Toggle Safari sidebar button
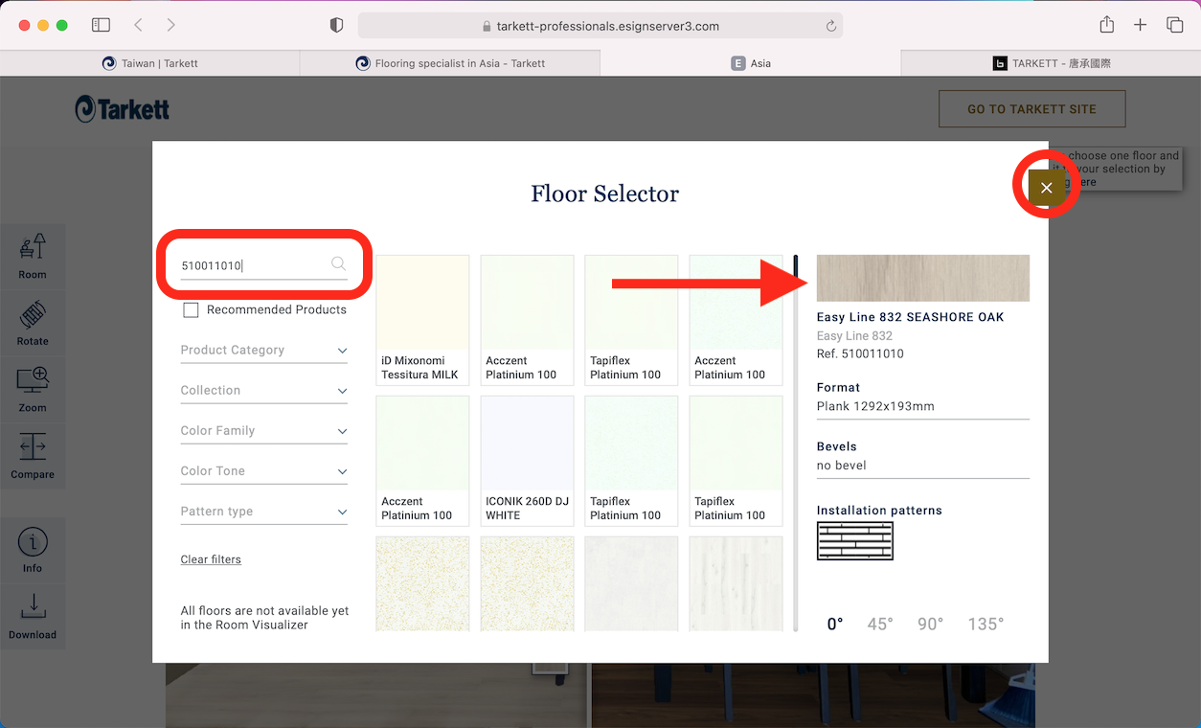Viewport: 1201px width, 728px height. pyautogui.click(x=101, y=25)
